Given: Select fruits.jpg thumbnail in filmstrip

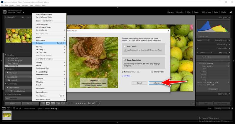Looking at the screenshot, I should (x=7, y=115).
